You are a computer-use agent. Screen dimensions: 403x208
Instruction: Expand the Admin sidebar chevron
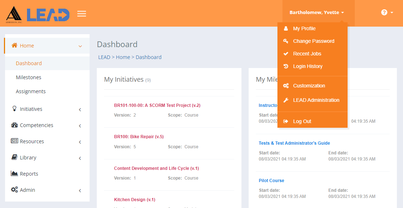[80, 191]
